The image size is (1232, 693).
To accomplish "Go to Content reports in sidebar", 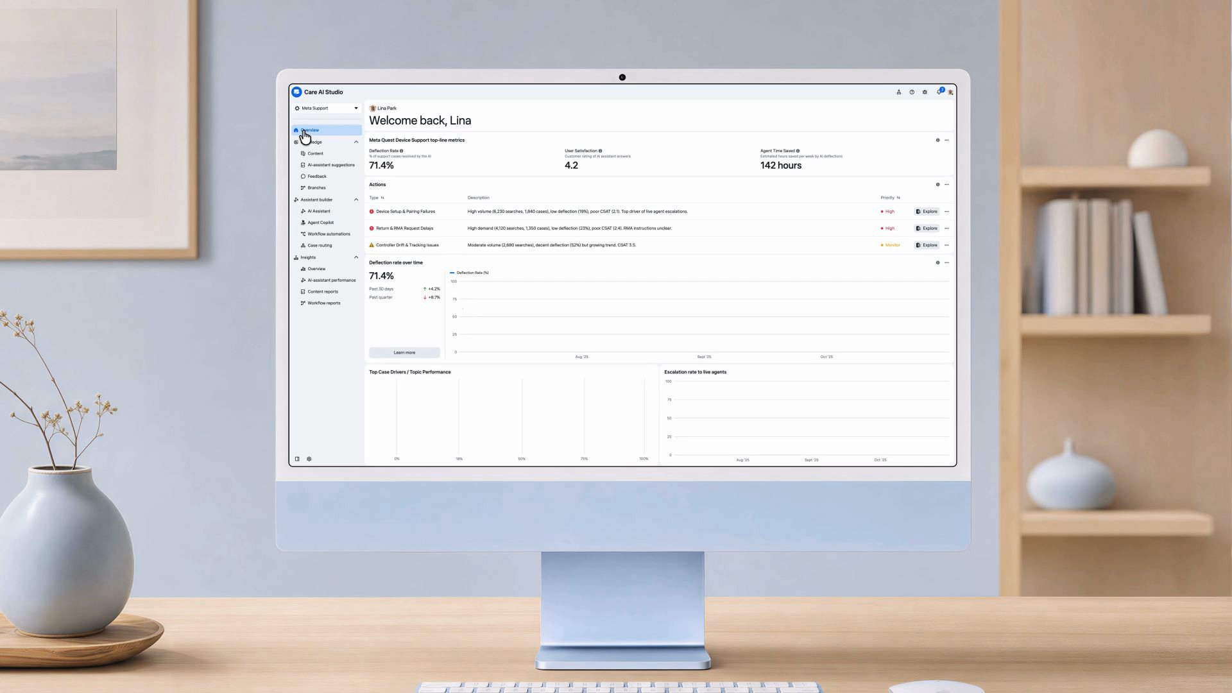I will point(322,291).
